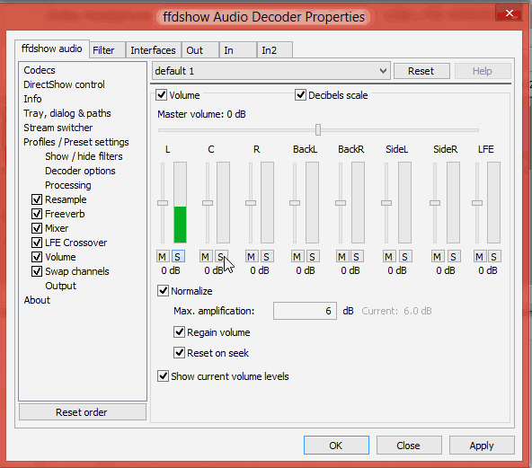Click the Master volume slider handle

(318, 129)
